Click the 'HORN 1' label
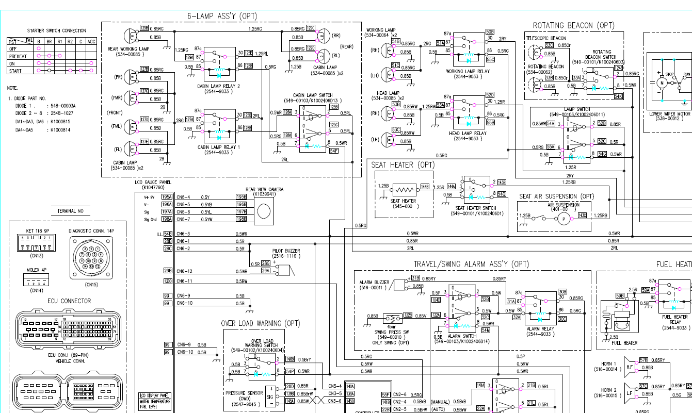Image resolution: width=692 pixels, height=413 pixels. [609, 364]
